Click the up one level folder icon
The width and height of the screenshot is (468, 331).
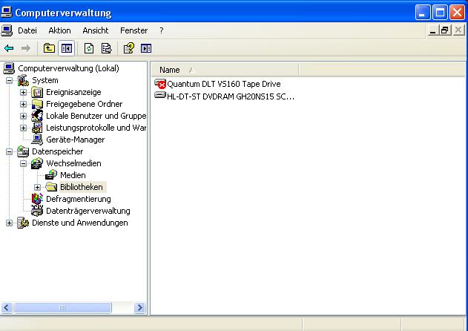(49, 48)
